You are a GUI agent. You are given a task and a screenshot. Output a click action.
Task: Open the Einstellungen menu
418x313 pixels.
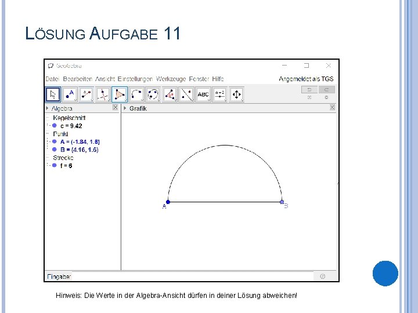(135, 79)
